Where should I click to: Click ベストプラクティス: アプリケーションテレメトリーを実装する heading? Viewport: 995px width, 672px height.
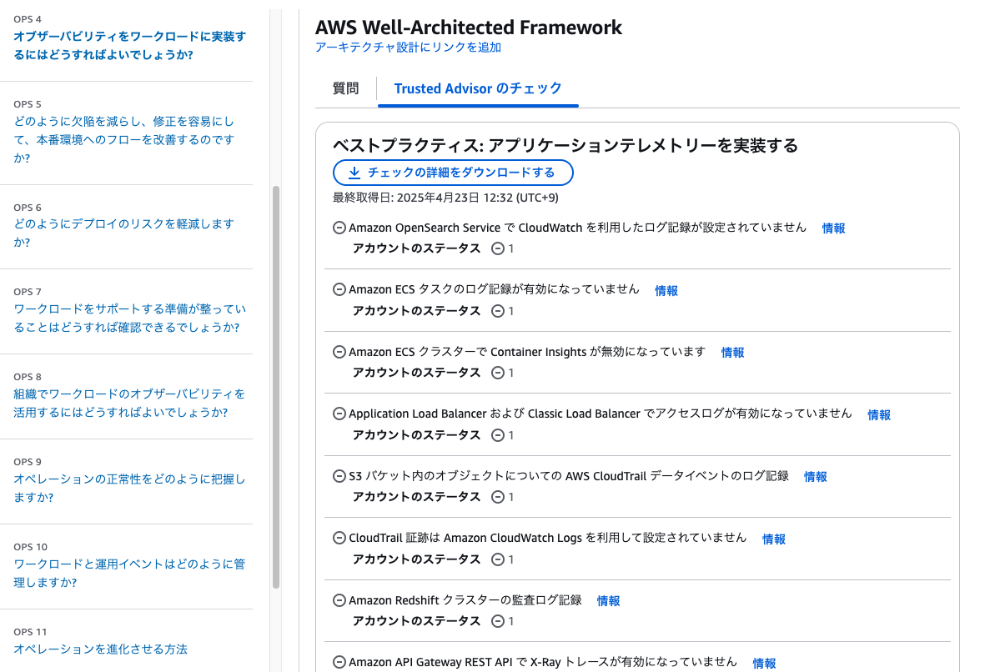pos(565,145)
